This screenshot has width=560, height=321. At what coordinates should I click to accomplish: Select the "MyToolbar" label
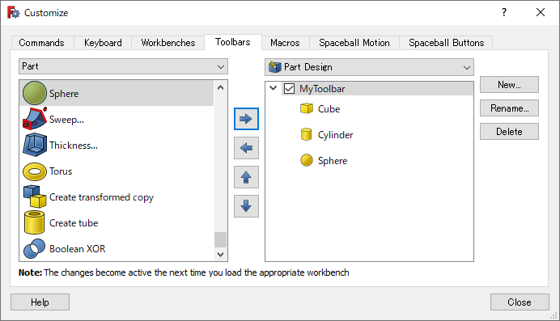coord(322,89)
